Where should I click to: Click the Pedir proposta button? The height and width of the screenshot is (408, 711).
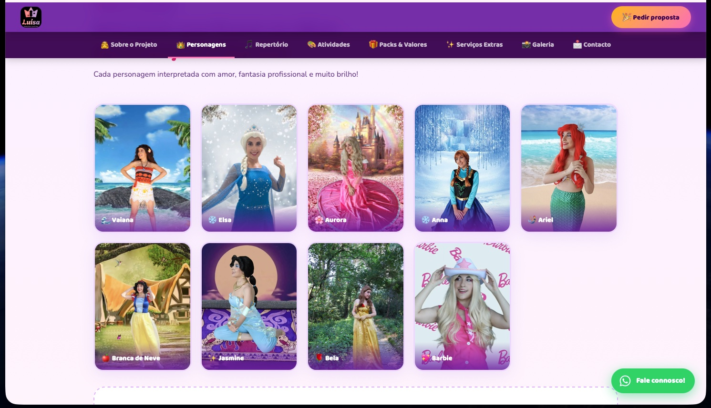coord(651,17)
